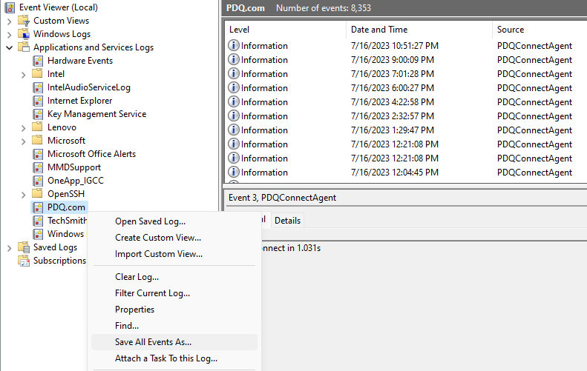The height and width of the screenshot is (371, 587).
Task: Click the Windows Logs folder icon
Action: click(x=24, y=34)
